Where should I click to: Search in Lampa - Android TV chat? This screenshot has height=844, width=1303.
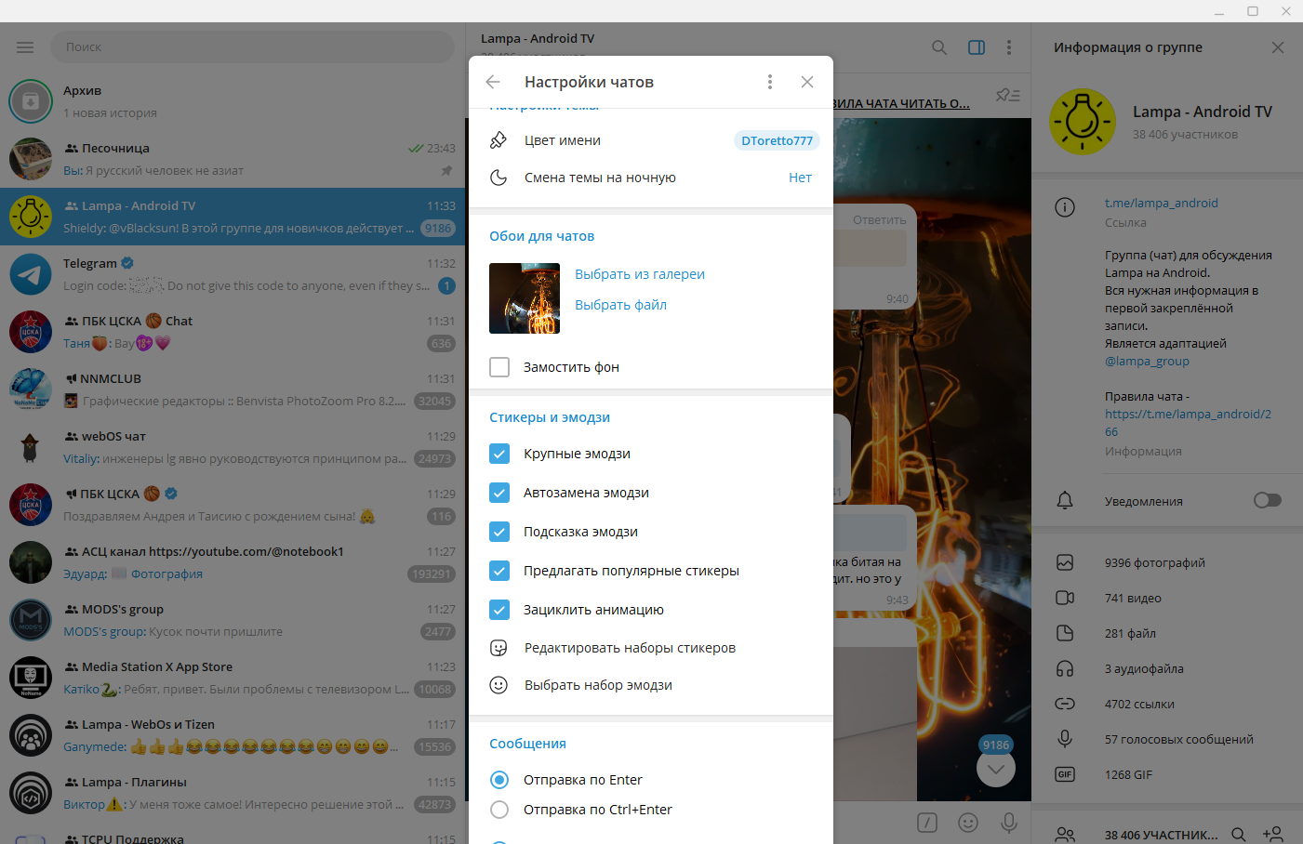click(x=939, y=47)
